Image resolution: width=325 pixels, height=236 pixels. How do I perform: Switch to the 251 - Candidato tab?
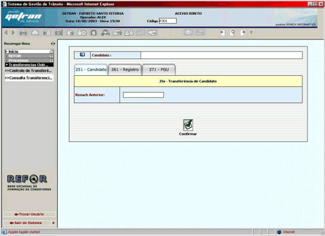point(91,69)
